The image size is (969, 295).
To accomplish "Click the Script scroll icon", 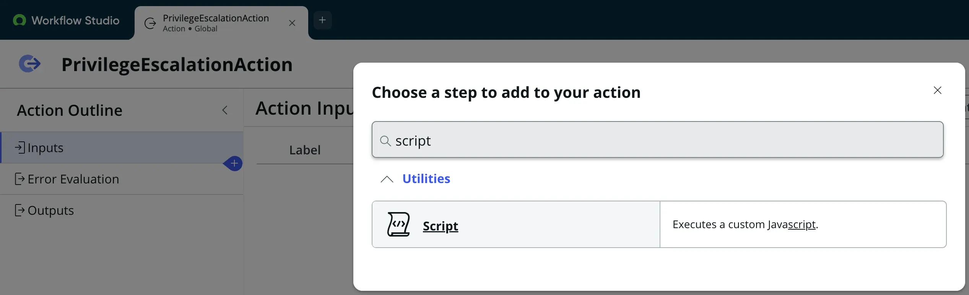I will [x=398, y=224].
